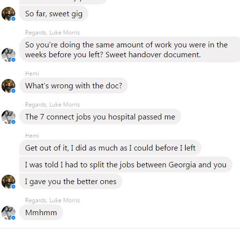The image size is (240, 231).
Task: Select the 'So far, sweet gig' message bubble
Action: click(54, 13)
